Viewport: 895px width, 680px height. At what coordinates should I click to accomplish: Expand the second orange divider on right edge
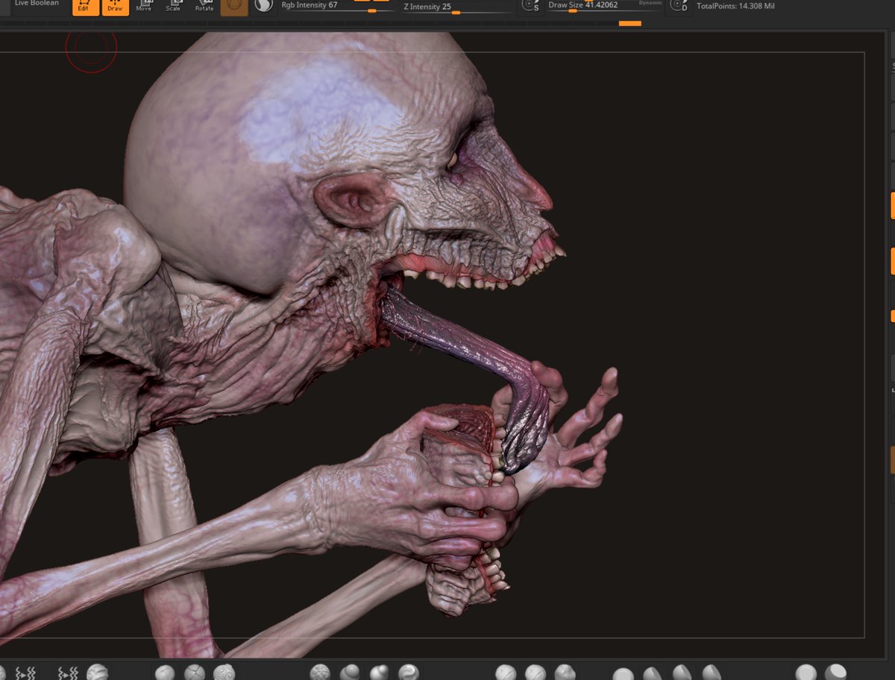893,260
